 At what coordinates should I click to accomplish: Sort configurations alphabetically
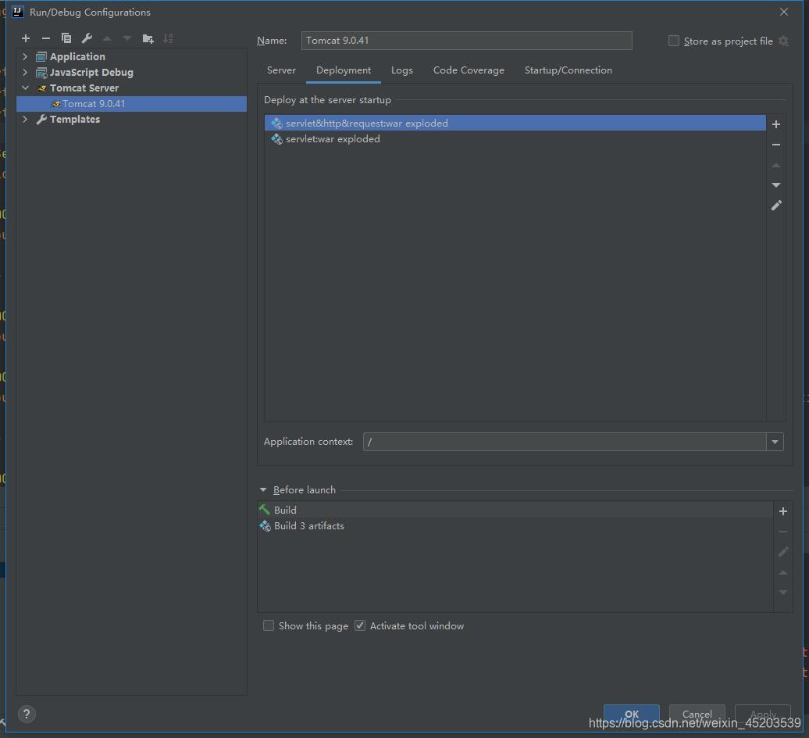(x=168, y=38)
